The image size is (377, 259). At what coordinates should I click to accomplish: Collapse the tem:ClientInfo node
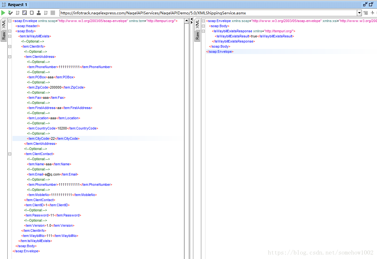click(x=10, y=46)
